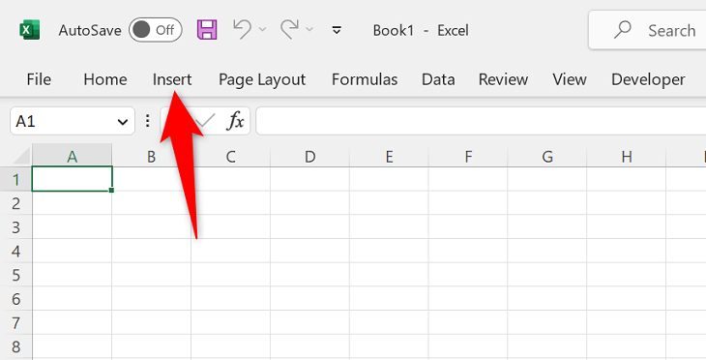Click the Insert Function fx icon

point(236,121)
